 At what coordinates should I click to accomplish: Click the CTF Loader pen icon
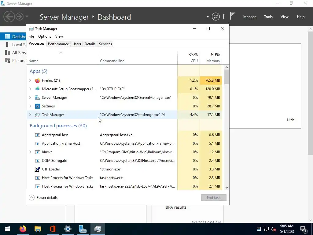click(x=37, y=169)
